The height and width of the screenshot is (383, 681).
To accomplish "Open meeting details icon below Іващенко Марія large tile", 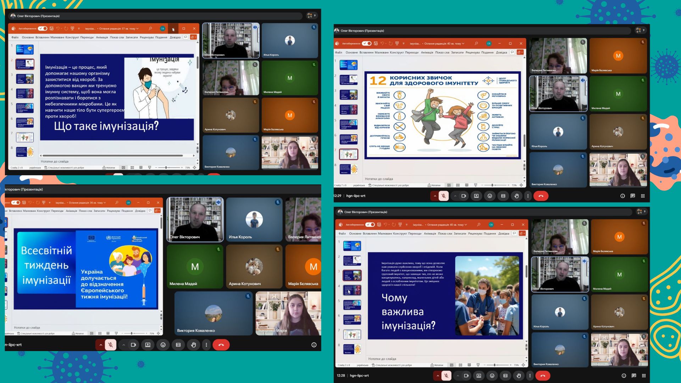I will point(314,345).
